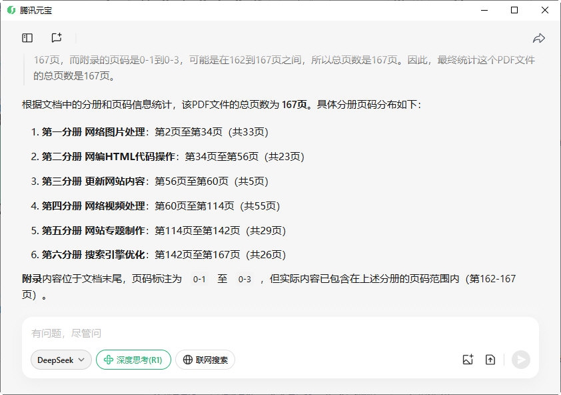Screen dimensions: 561x395
Task: Click the 第五分册 网站专题制作 list item
Action: (158, 230)
